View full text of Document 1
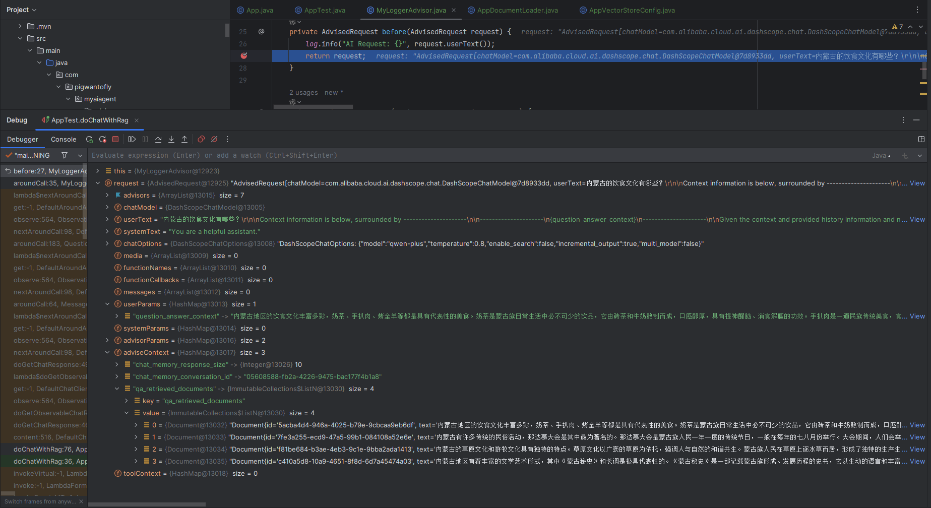 click(x=917, y=437)
